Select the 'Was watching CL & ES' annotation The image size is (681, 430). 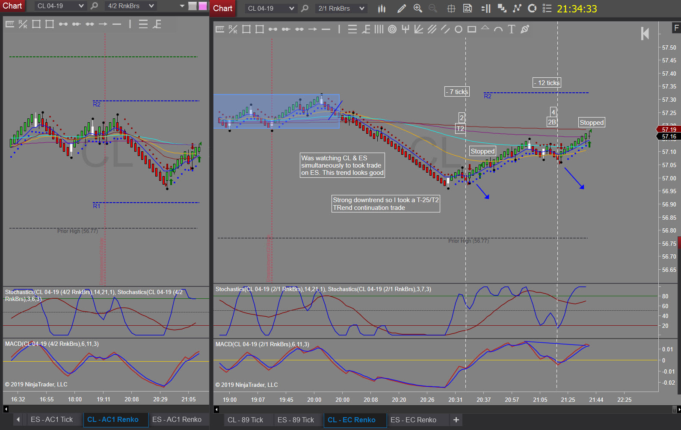342,165
